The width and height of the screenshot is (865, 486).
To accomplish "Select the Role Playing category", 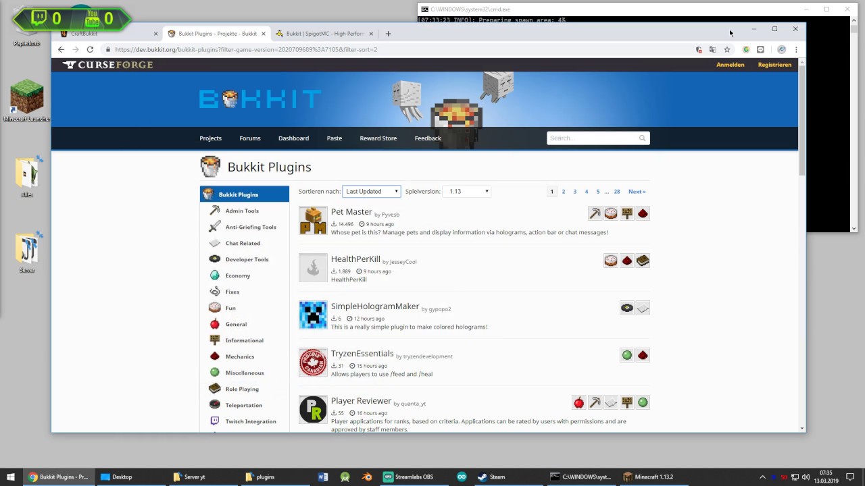I will [242, 389].
